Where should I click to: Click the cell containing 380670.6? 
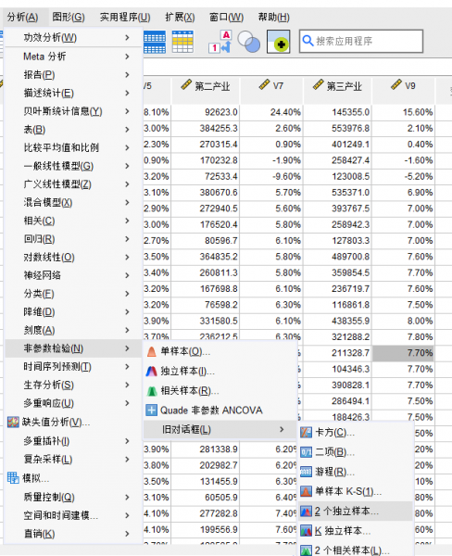click(206, 193)
